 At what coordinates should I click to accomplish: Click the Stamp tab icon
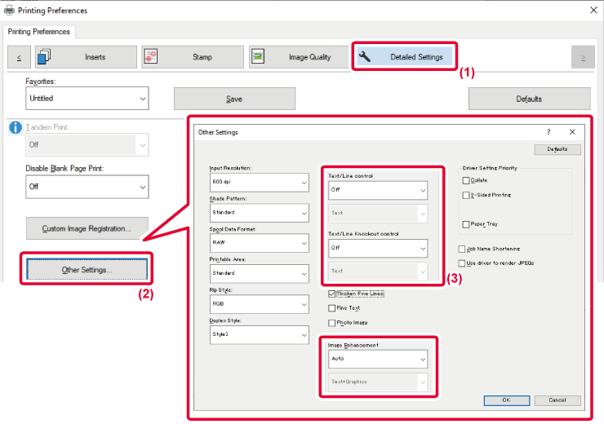click(151, 57)
